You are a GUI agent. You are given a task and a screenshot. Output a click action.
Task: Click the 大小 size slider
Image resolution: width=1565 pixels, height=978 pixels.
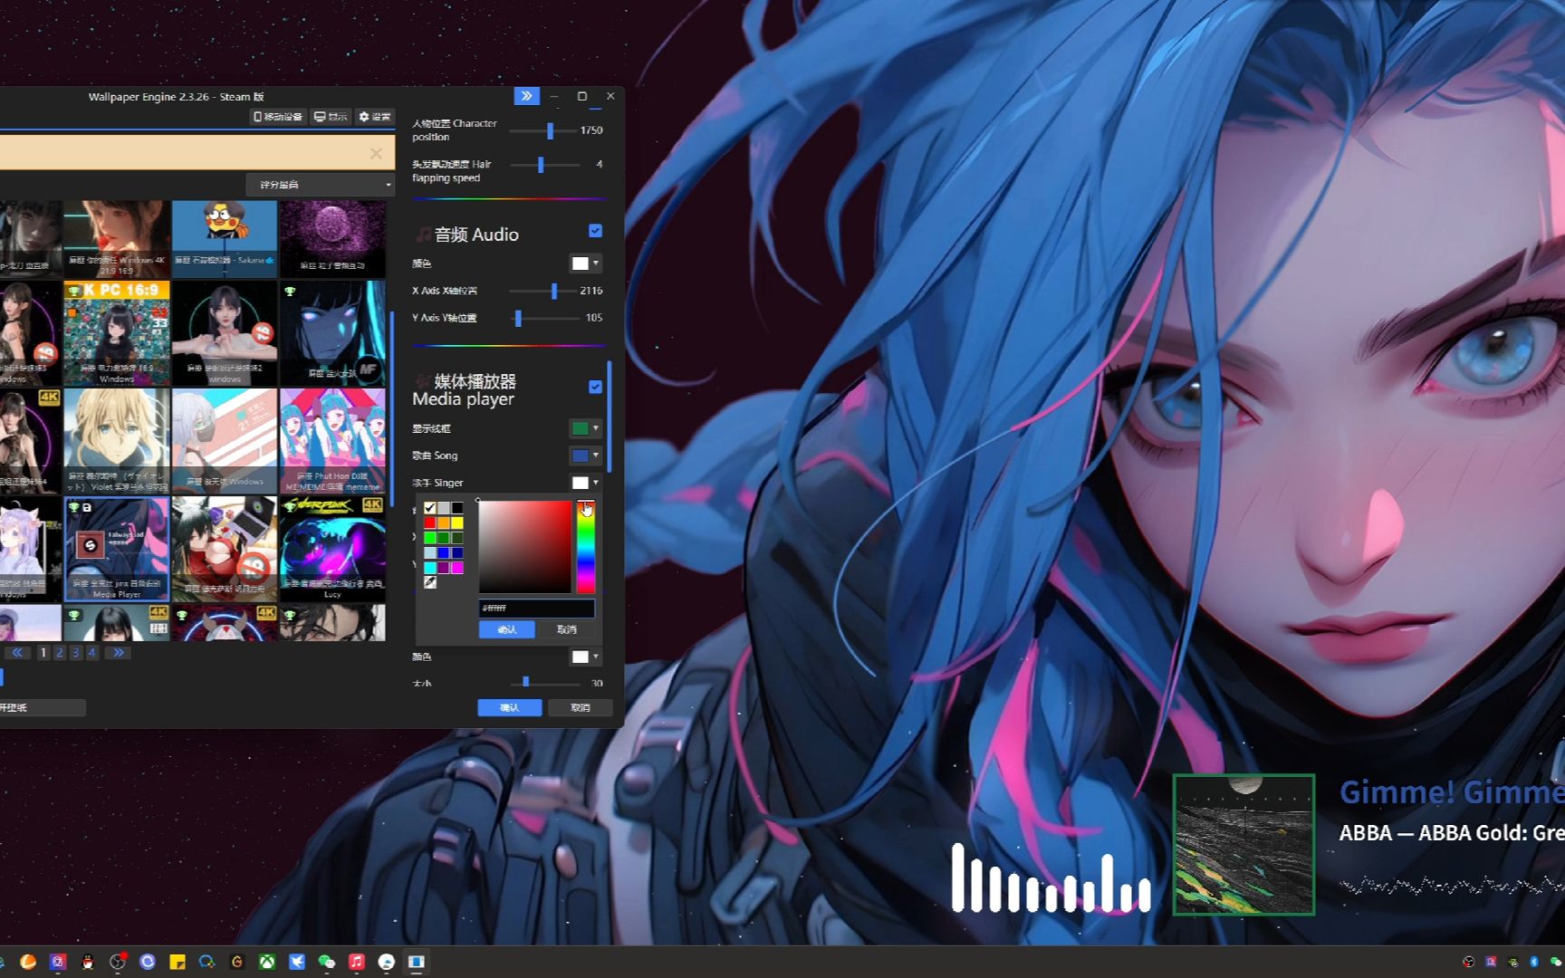[544, 683]
